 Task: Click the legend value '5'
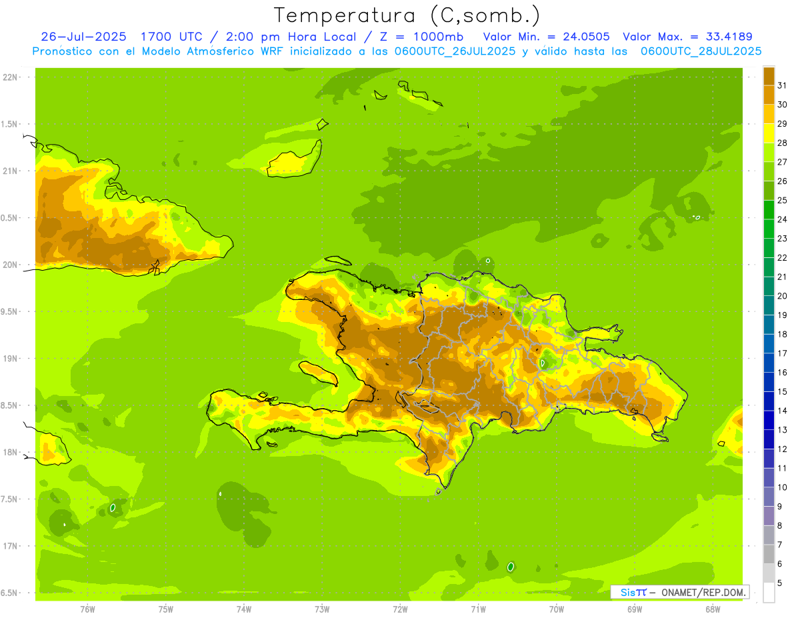coord(779,583)
